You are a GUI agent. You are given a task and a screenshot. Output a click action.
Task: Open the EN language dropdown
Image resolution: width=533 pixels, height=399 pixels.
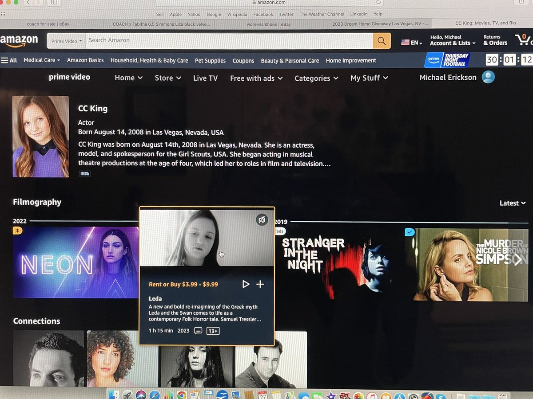tap(411, 43)
